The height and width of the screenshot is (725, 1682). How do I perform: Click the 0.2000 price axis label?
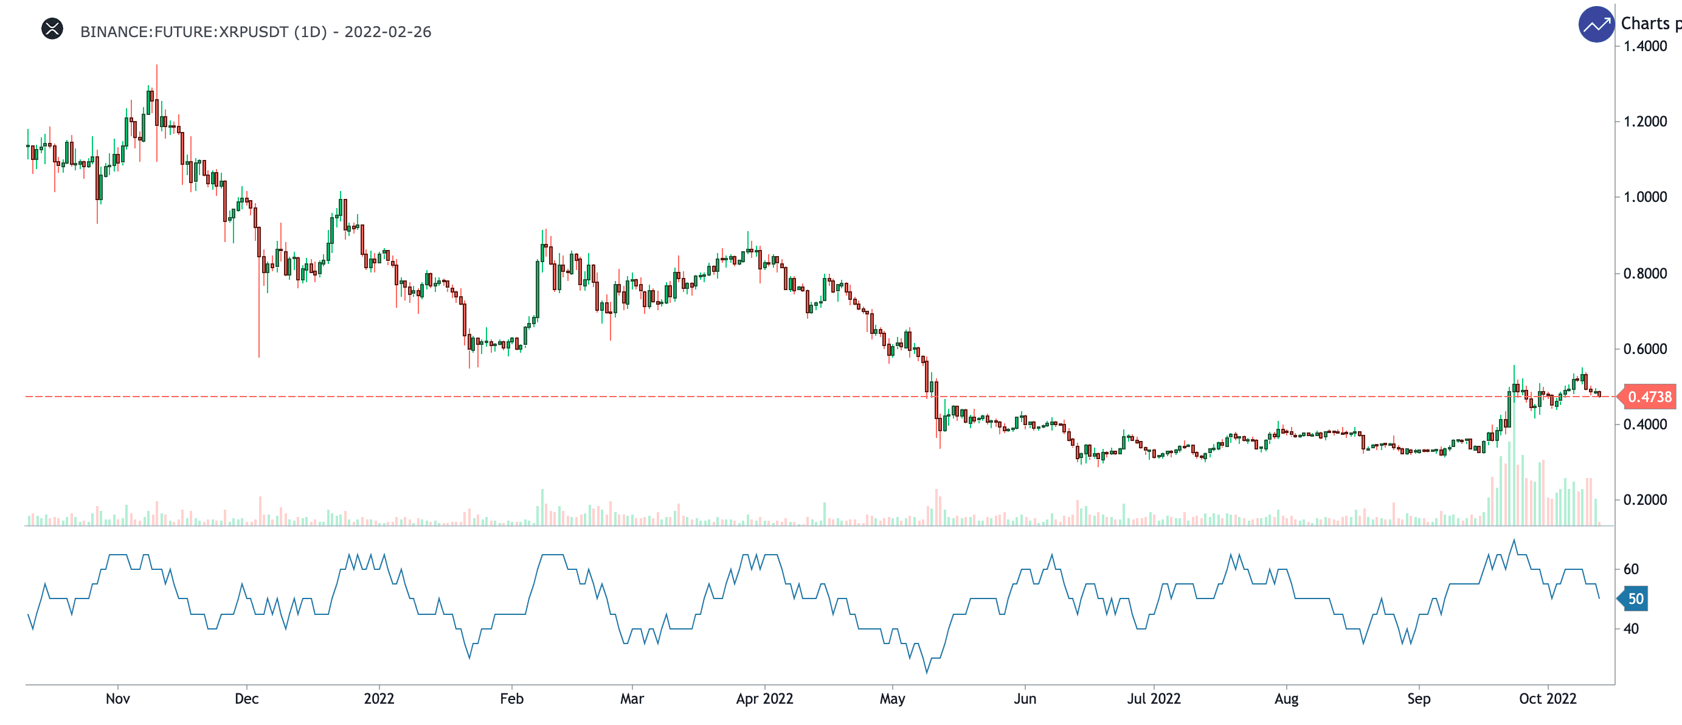[1645, 500]
